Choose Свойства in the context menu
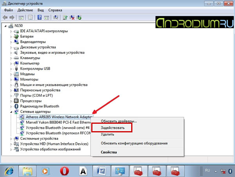This screenshot has height=177, width=235. click(137, 152)
